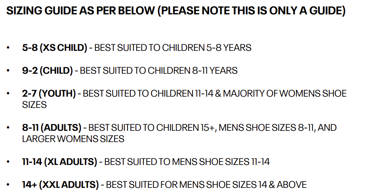Click the bullet point beside XL ADULTS
This screenshot has height=196, width=368.
tap(9, 162)
